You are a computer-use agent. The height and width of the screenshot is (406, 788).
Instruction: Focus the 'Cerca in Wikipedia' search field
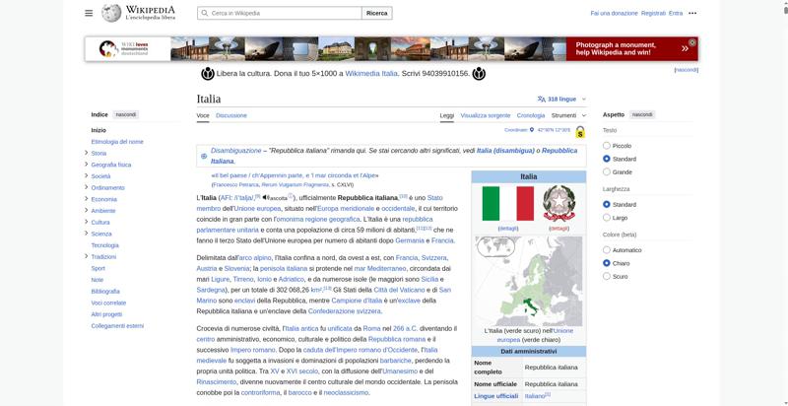click(x=280, y=13)
